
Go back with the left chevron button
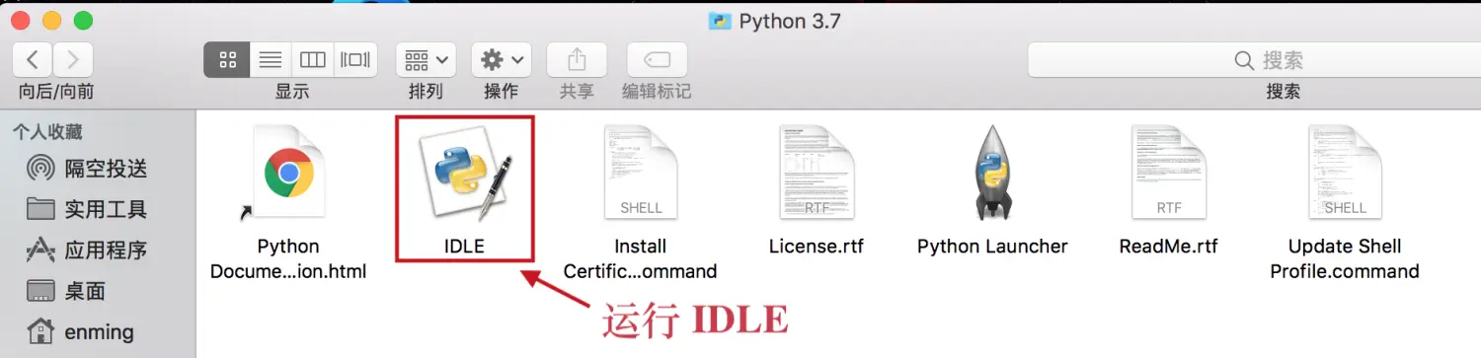(x=33, y=60)
